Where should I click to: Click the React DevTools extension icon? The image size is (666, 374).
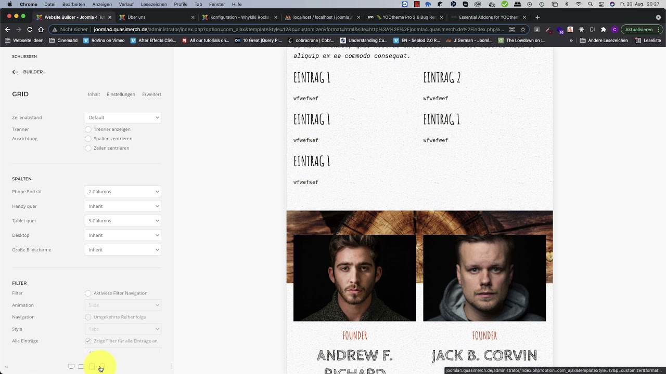tap(581, 30)
